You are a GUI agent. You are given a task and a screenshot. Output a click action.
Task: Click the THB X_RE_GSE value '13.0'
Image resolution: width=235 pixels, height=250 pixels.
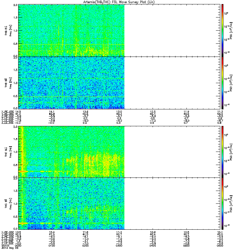[x=119, y=112]
